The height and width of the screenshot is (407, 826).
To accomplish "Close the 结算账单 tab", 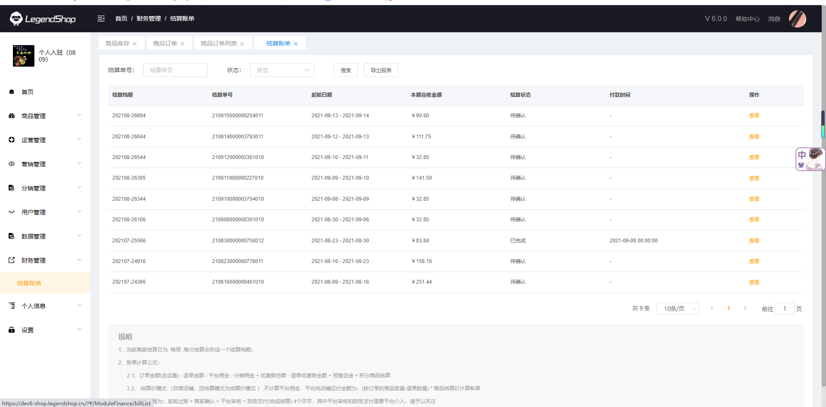I will point(296,44).
